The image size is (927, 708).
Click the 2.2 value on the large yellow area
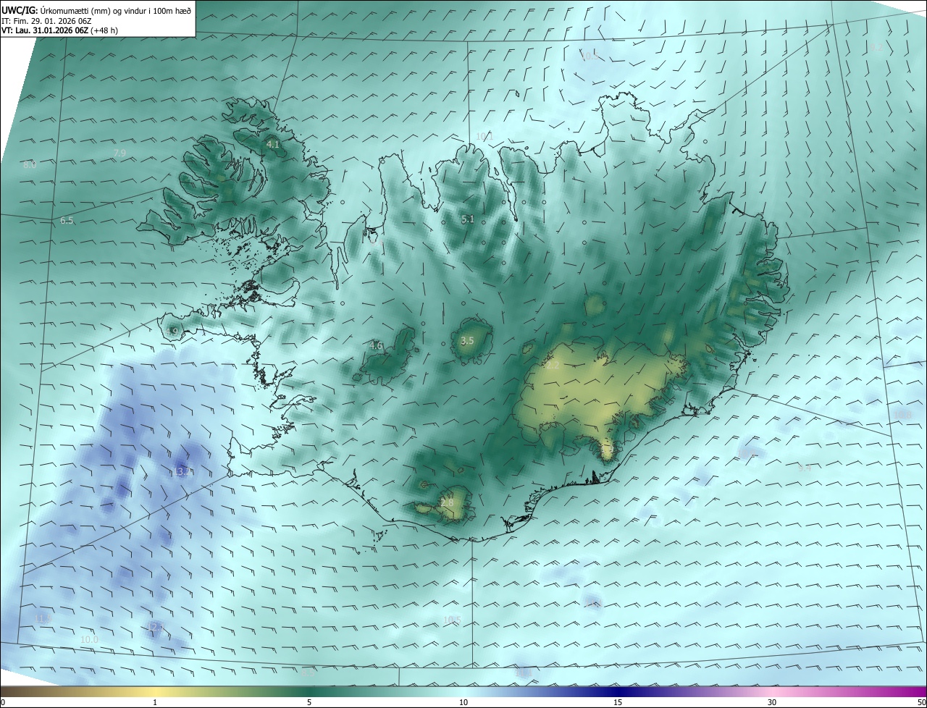(x=553, y=366)
